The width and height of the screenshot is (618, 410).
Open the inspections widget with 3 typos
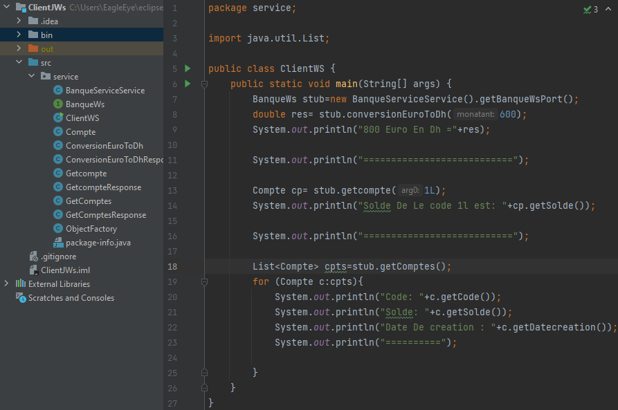[590, 10]
